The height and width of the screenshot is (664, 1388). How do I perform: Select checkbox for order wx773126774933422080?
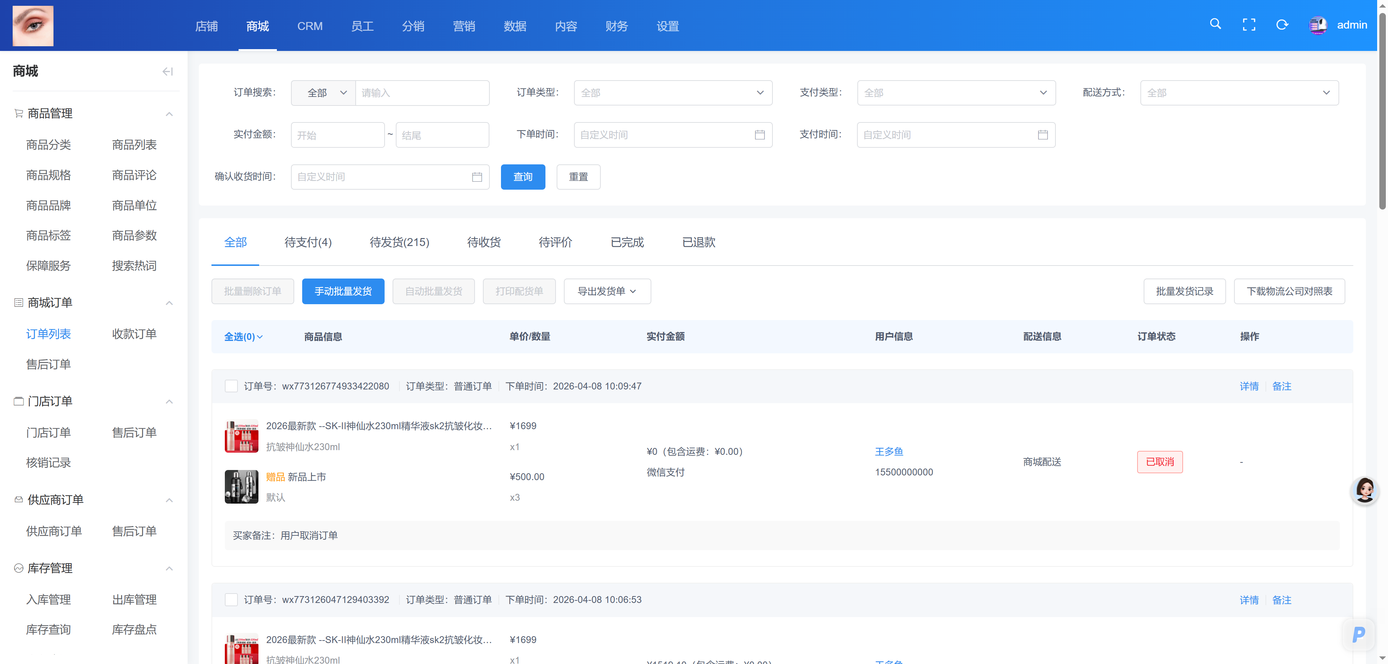coord(231,386)
